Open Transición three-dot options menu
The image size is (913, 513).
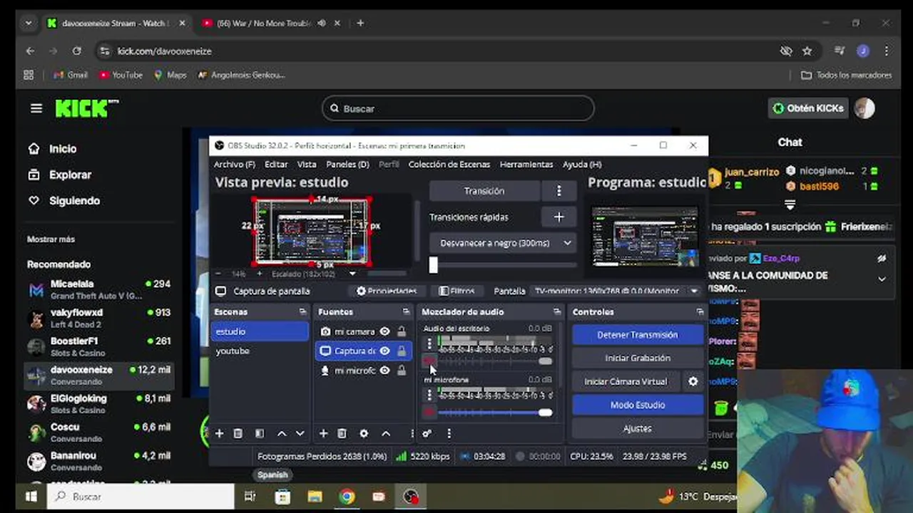coord(559,191)
